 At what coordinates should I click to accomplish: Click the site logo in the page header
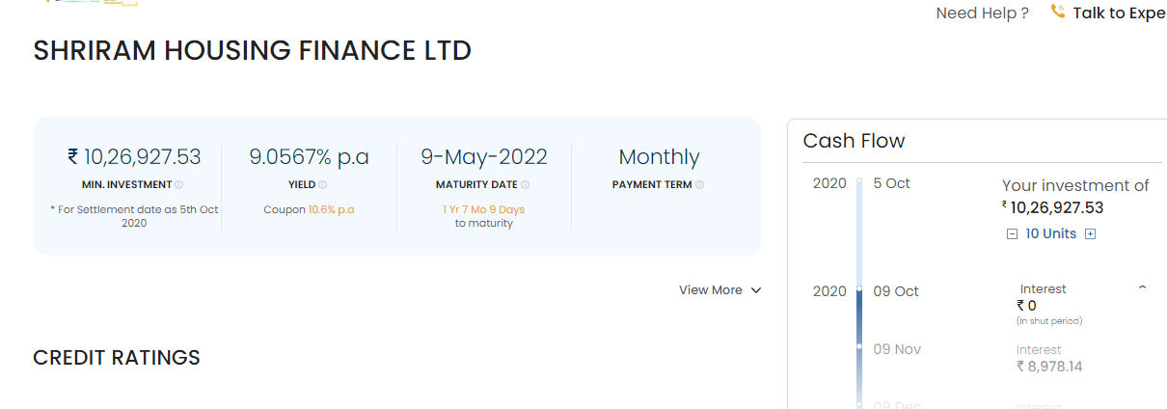click(92, 3)
